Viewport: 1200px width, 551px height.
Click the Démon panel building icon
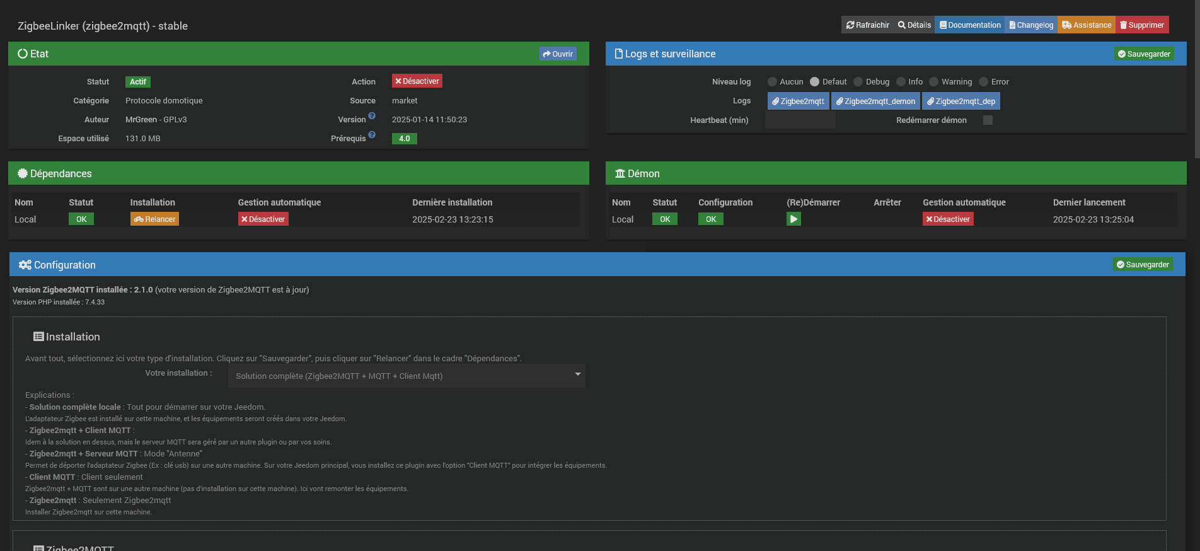pyautogui.click(x=620, y=173)
